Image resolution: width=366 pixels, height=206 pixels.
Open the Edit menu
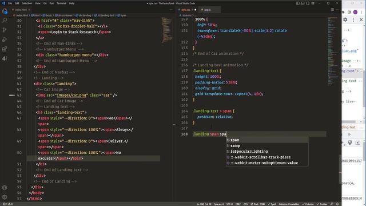pos(17,3)
